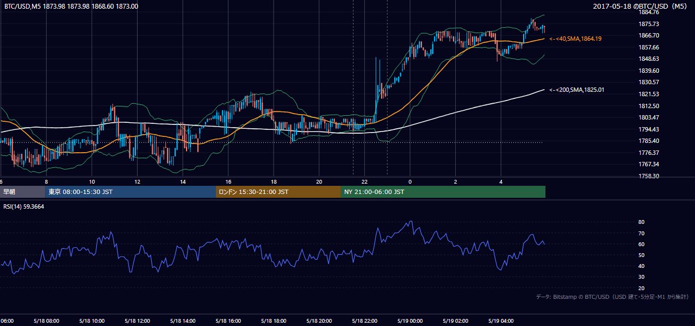
Task: Click price axis value 1884.76
Action: [x=649, y=12]
